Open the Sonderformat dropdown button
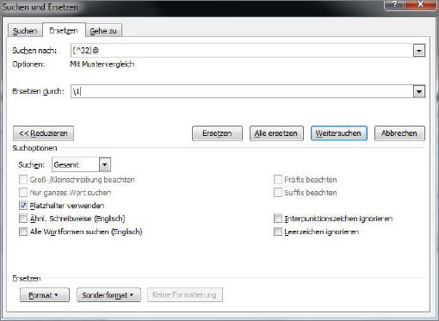Image resolution: width=439 pixels, height=321 pixels. pyautogui.click(x=108, y=295)
